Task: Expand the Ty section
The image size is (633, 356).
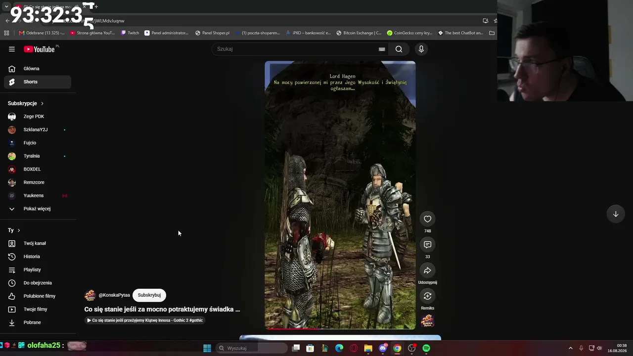Action: (14, 230)
